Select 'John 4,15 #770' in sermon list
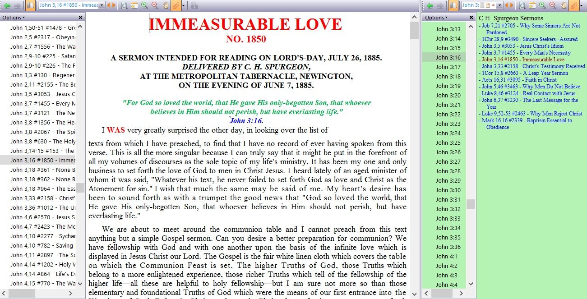 [43, 283]
